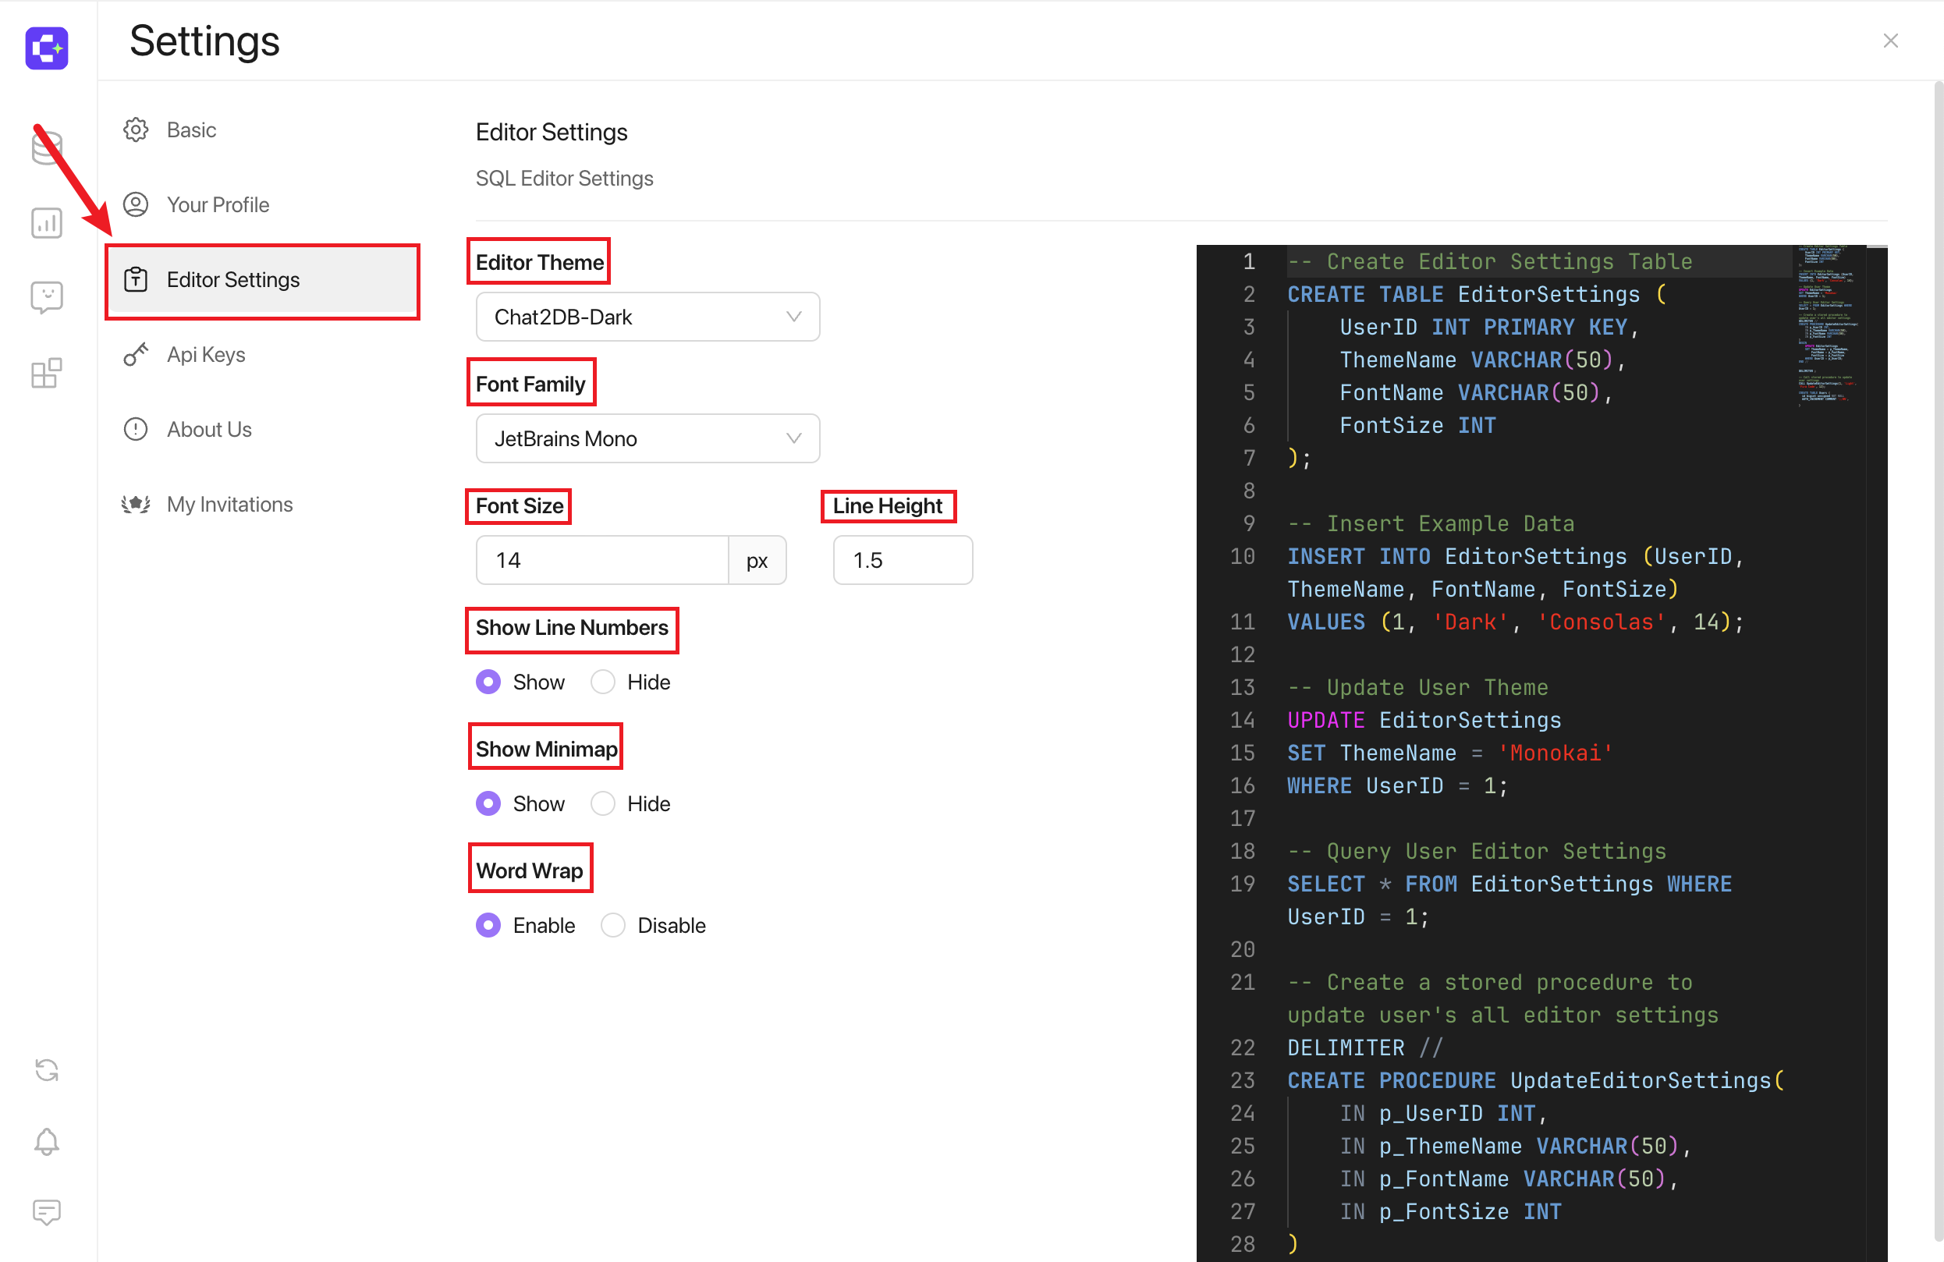Viewport: 1944px width, 1262px height.
Task: Select Show for minimap
Action: (488, 803)
